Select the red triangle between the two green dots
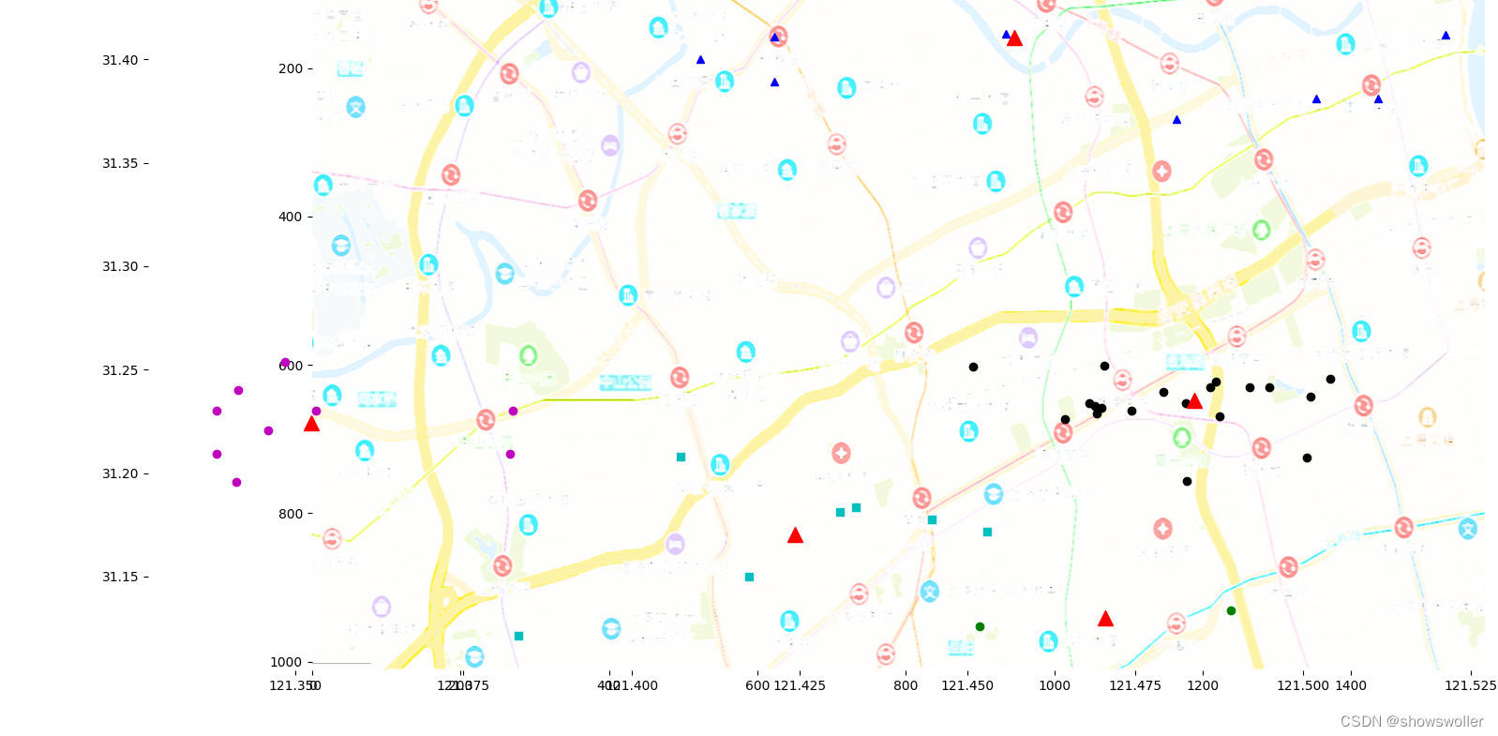 coord(1105,619)
